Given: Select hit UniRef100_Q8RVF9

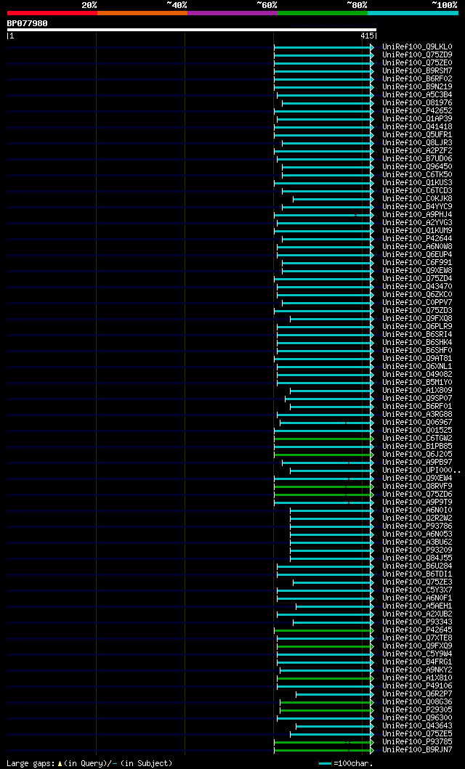Looking at the screenshot, I should click(x=418, y=487).
